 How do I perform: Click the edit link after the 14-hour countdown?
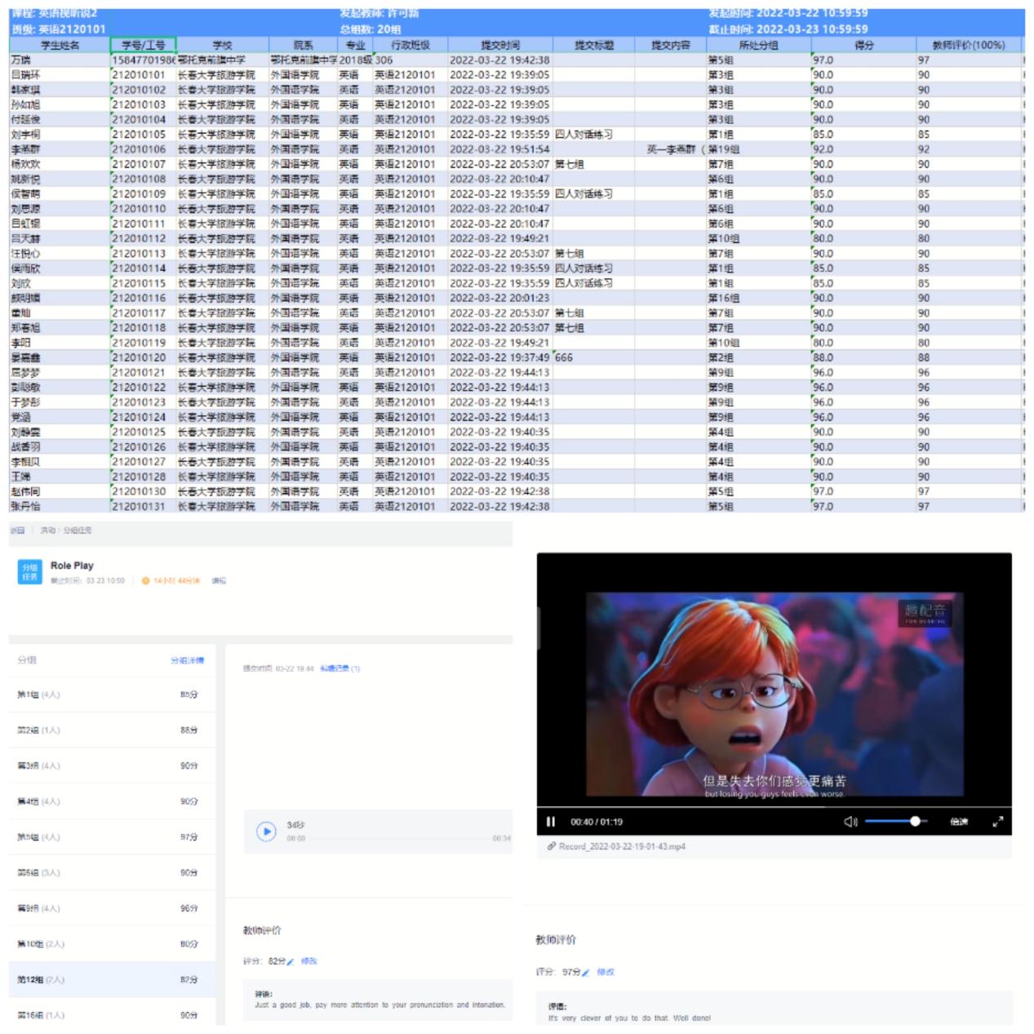coord(219,581)
